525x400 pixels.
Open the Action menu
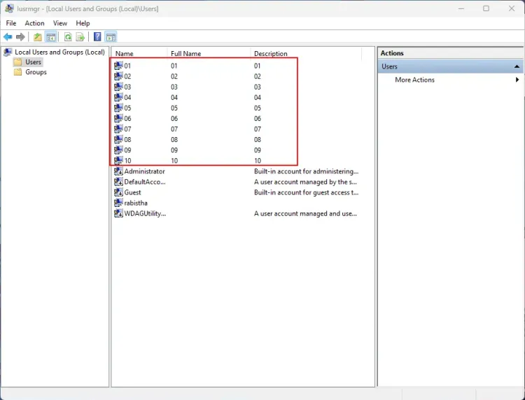pyautogui.click(x=34, y=23)
